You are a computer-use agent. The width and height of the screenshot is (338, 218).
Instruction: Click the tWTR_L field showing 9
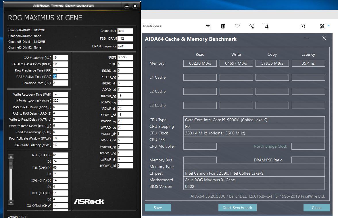tap(60, 119)
